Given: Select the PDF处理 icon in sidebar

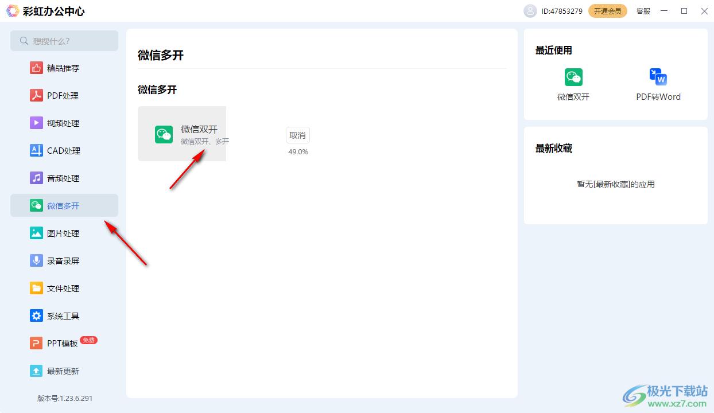Looking at the screenshot, I should [36, 96].
